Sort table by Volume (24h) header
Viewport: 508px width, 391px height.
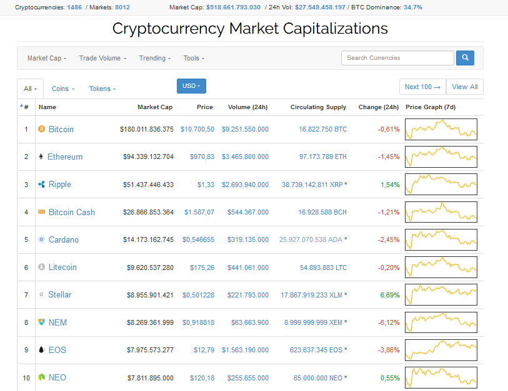point(247,107)
